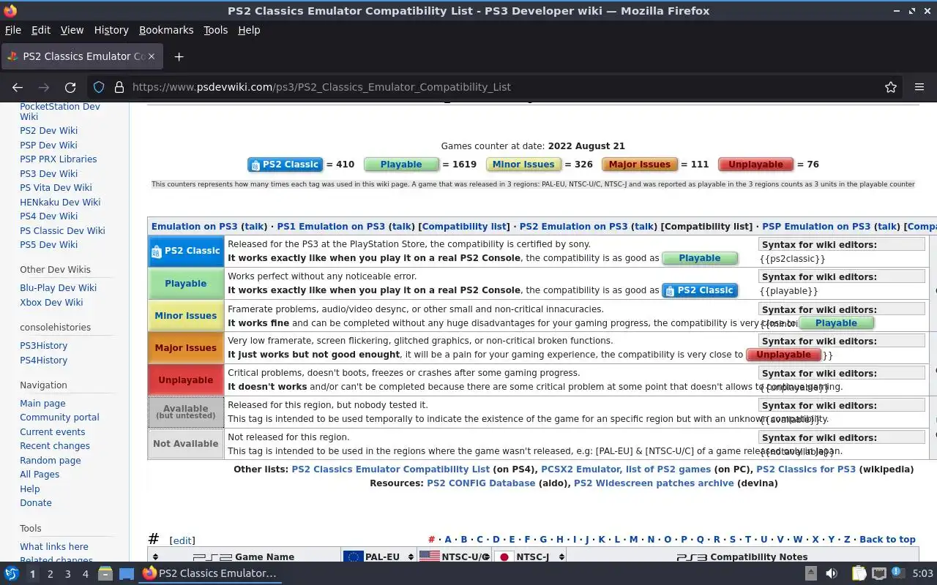Open the Help menu

(x=249, y=30)
